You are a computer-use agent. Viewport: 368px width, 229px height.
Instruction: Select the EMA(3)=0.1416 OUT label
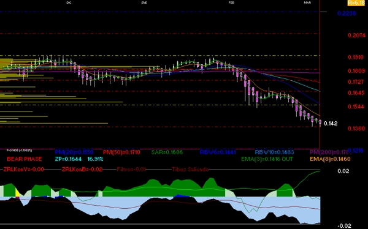pos(267,159)
